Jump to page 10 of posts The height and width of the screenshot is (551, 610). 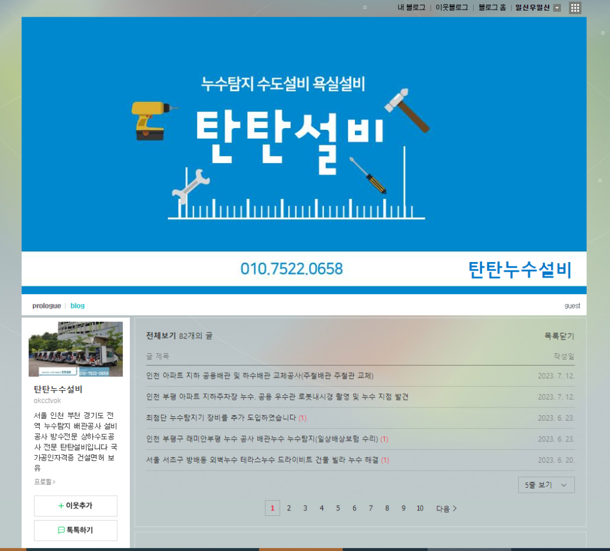click(420, 508)
